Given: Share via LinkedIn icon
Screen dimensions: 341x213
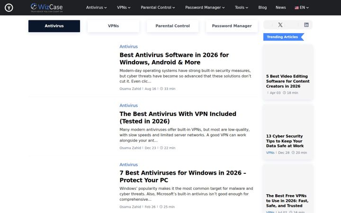Looking at the screenshot, I should [306, 25].
